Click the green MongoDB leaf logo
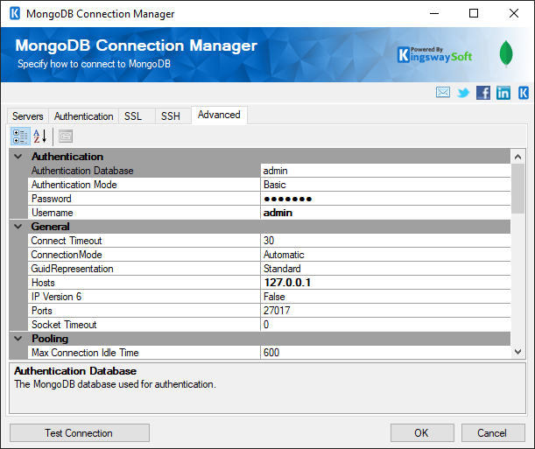 pyautogui.click(x=505, y=53)
